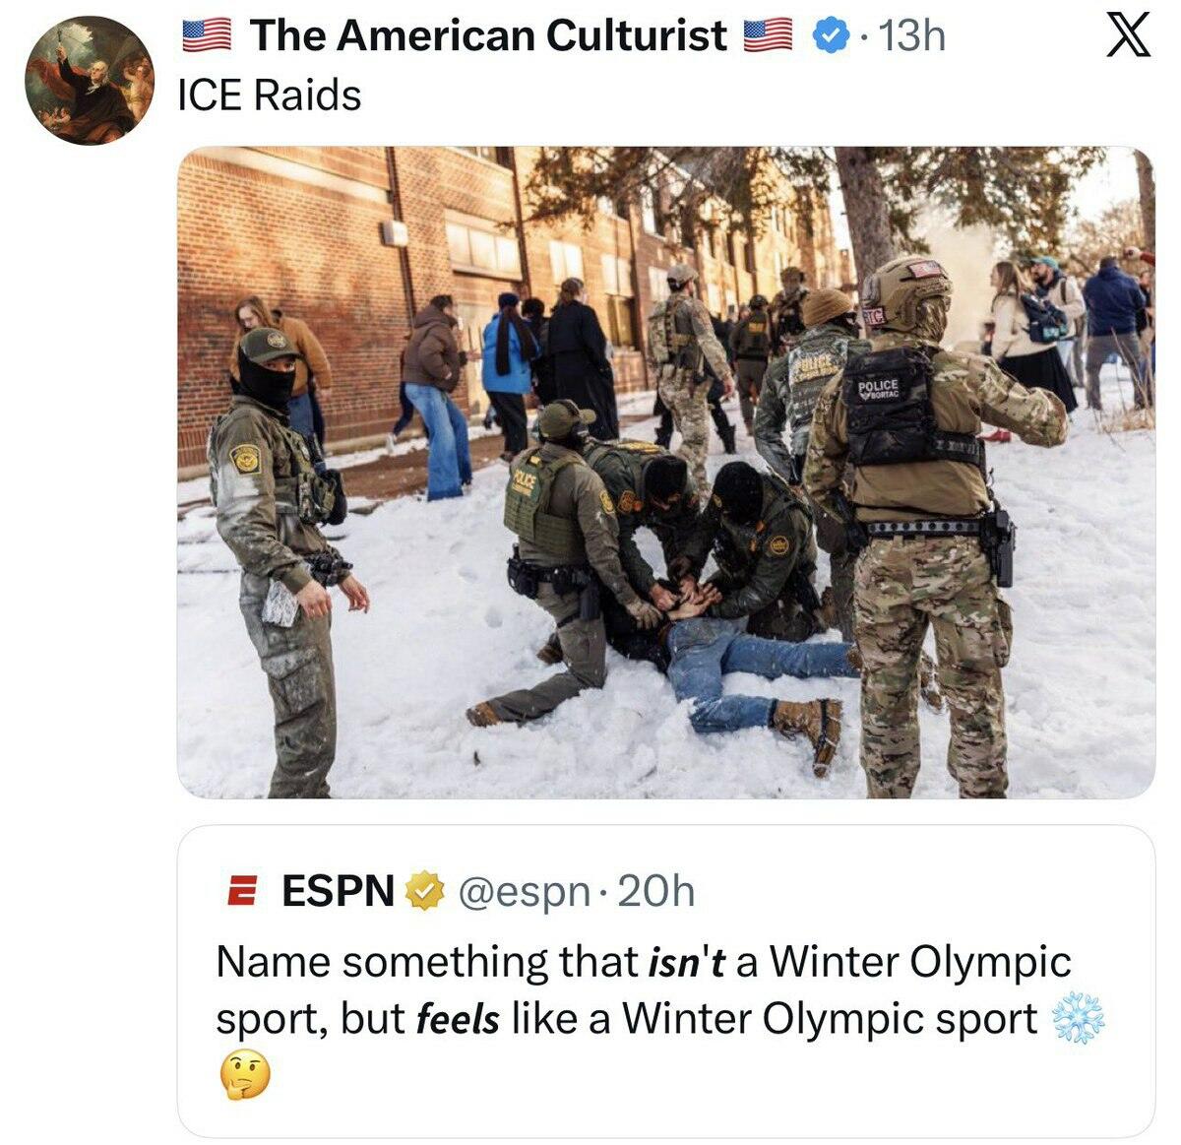Click the flag emoji before the account name
Image resolution: width=1181 pixels, height=1145 pixels.
(x=207, y=36)
